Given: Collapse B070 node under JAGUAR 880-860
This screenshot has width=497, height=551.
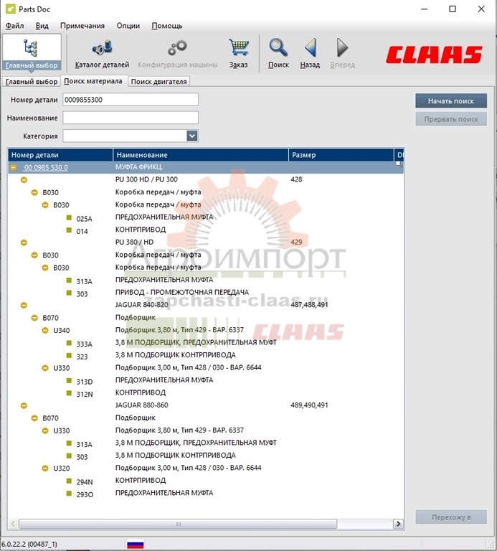Looking at the screenshot, I should pyautogui.click(x=34, y=418).
